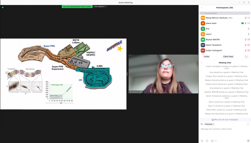
Task: Select participant name Beyhan BASTIN in list
Action: pyautogui.click(x=213, y=40)
